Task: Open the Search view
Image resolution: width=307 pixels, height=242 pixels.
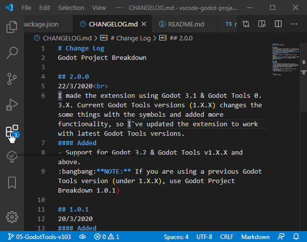Action: coord(12,52)
